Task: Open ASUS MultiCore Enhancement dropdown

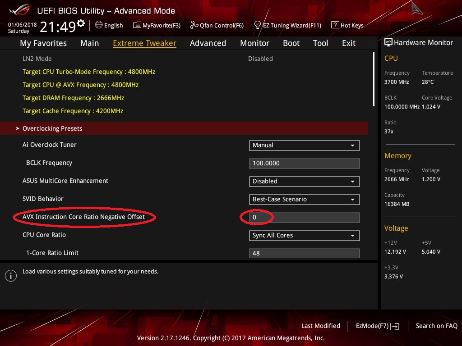Action: tap(305, 181)
